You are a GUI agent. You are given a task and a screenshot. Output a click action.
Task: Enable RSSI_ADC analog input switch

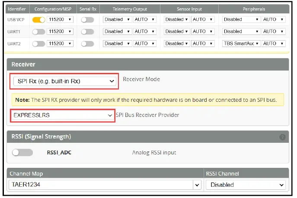click(x=22, y=152)
